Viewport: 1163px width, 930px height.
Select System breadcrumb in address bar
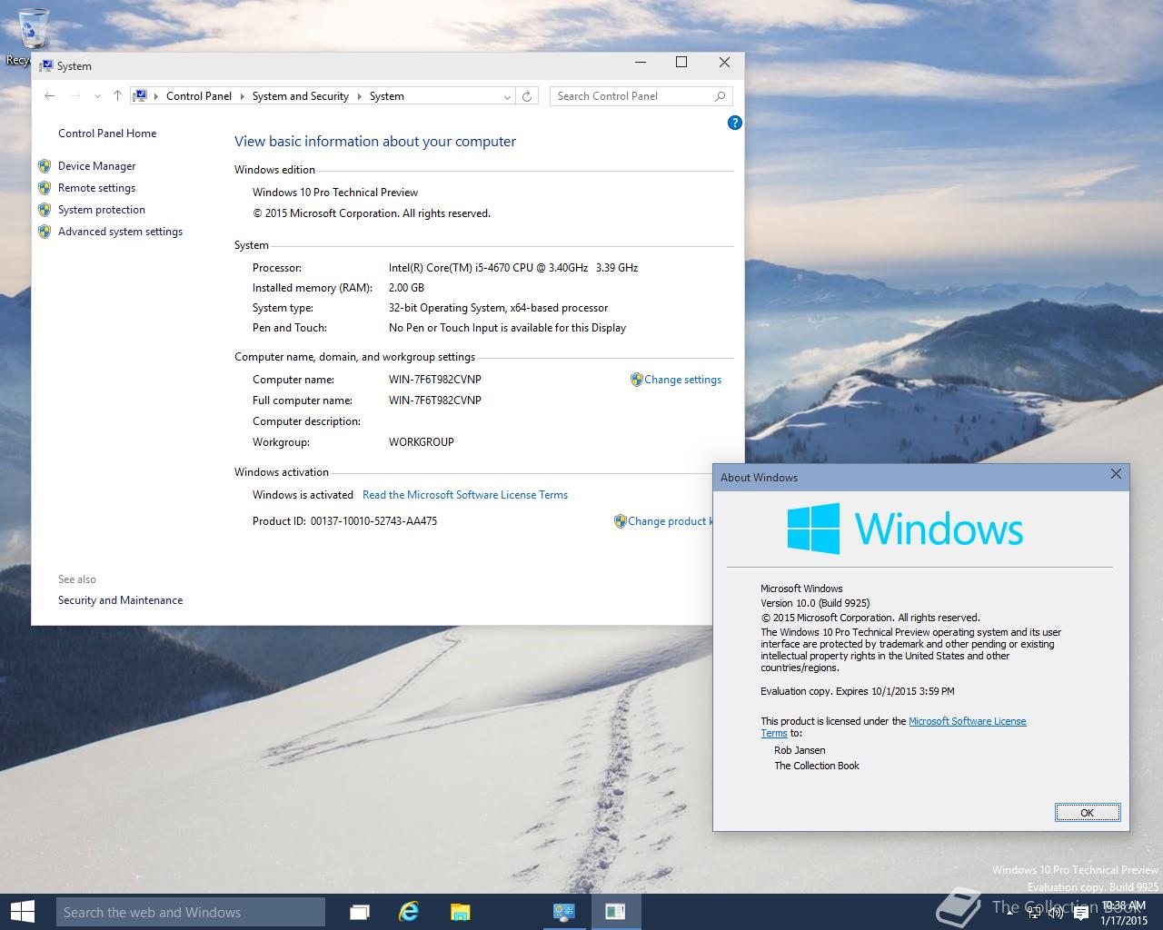(387, 95)
